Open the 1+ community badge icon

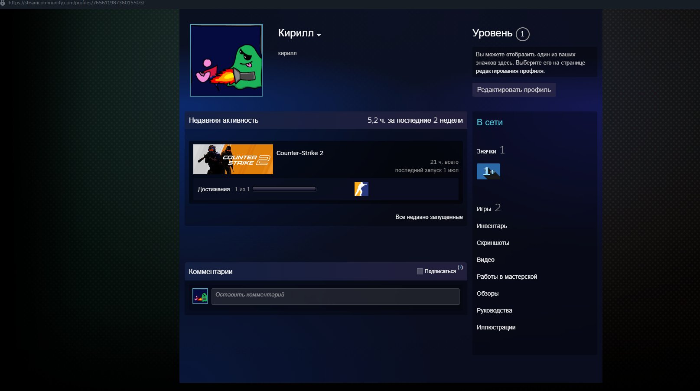pyautogui.click(x=488, y=171)
